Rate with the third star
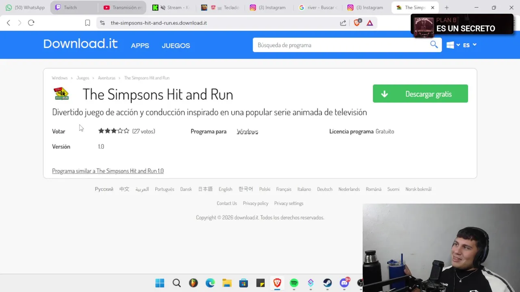 [114, 131]
